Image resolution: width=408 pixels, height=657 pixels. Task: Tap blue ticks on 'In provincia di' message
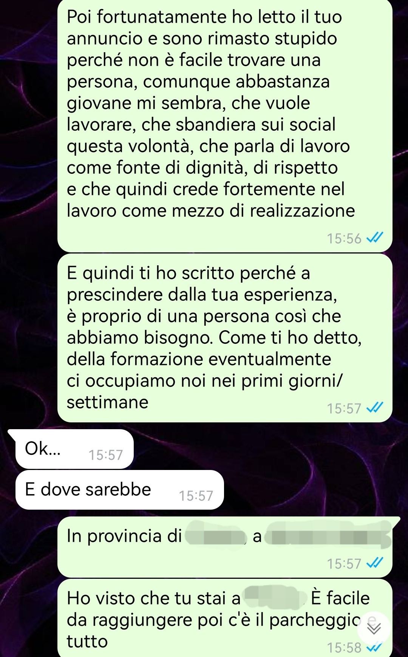pyautogui.click(x=376, y=563)
